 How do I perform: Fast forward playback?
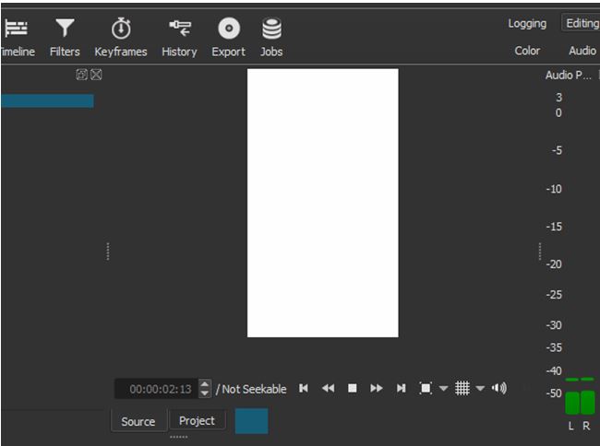pos(377,388)
